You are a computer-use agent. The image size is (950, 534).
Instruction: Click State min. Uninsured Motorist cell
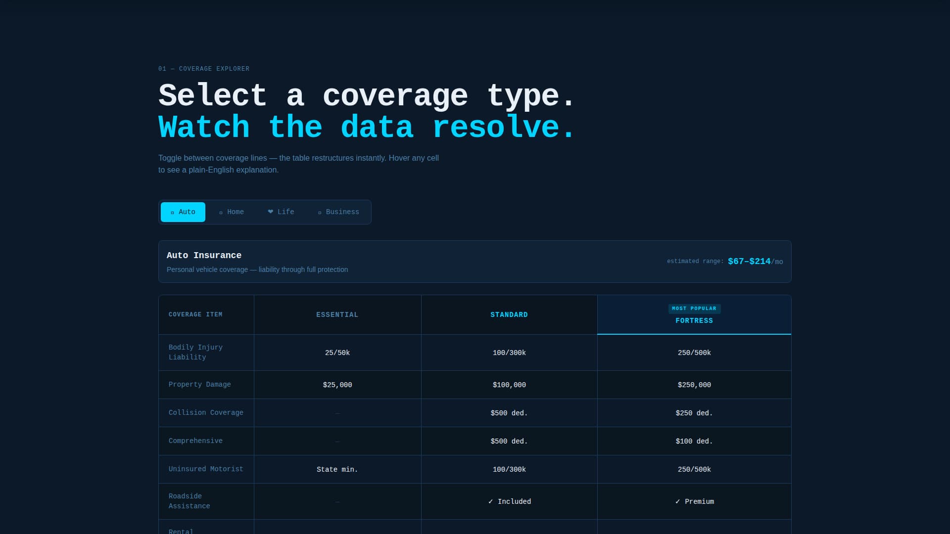click(x=337, y=470)
